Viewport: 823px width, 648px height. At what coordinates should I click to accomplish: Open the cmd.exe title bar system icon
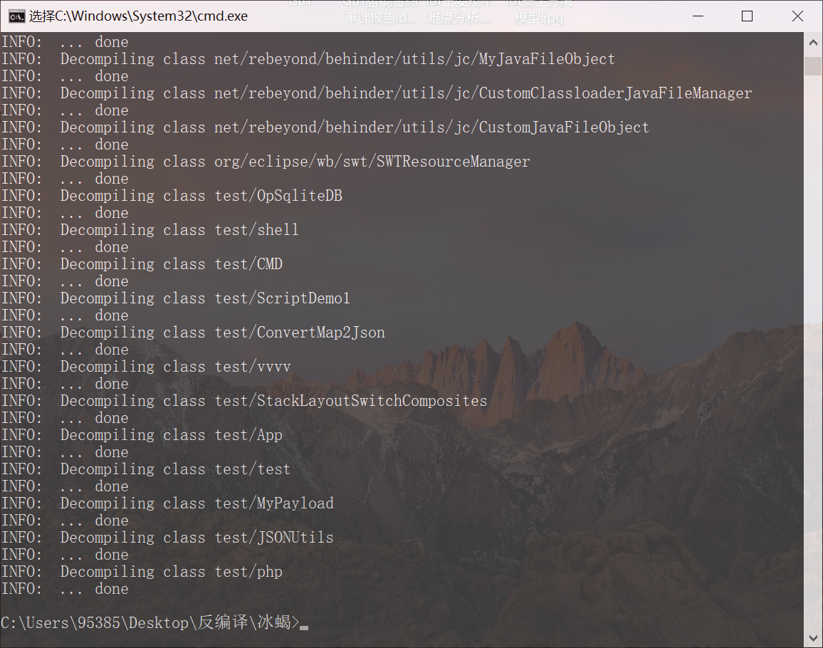click(x=16, y=17)
